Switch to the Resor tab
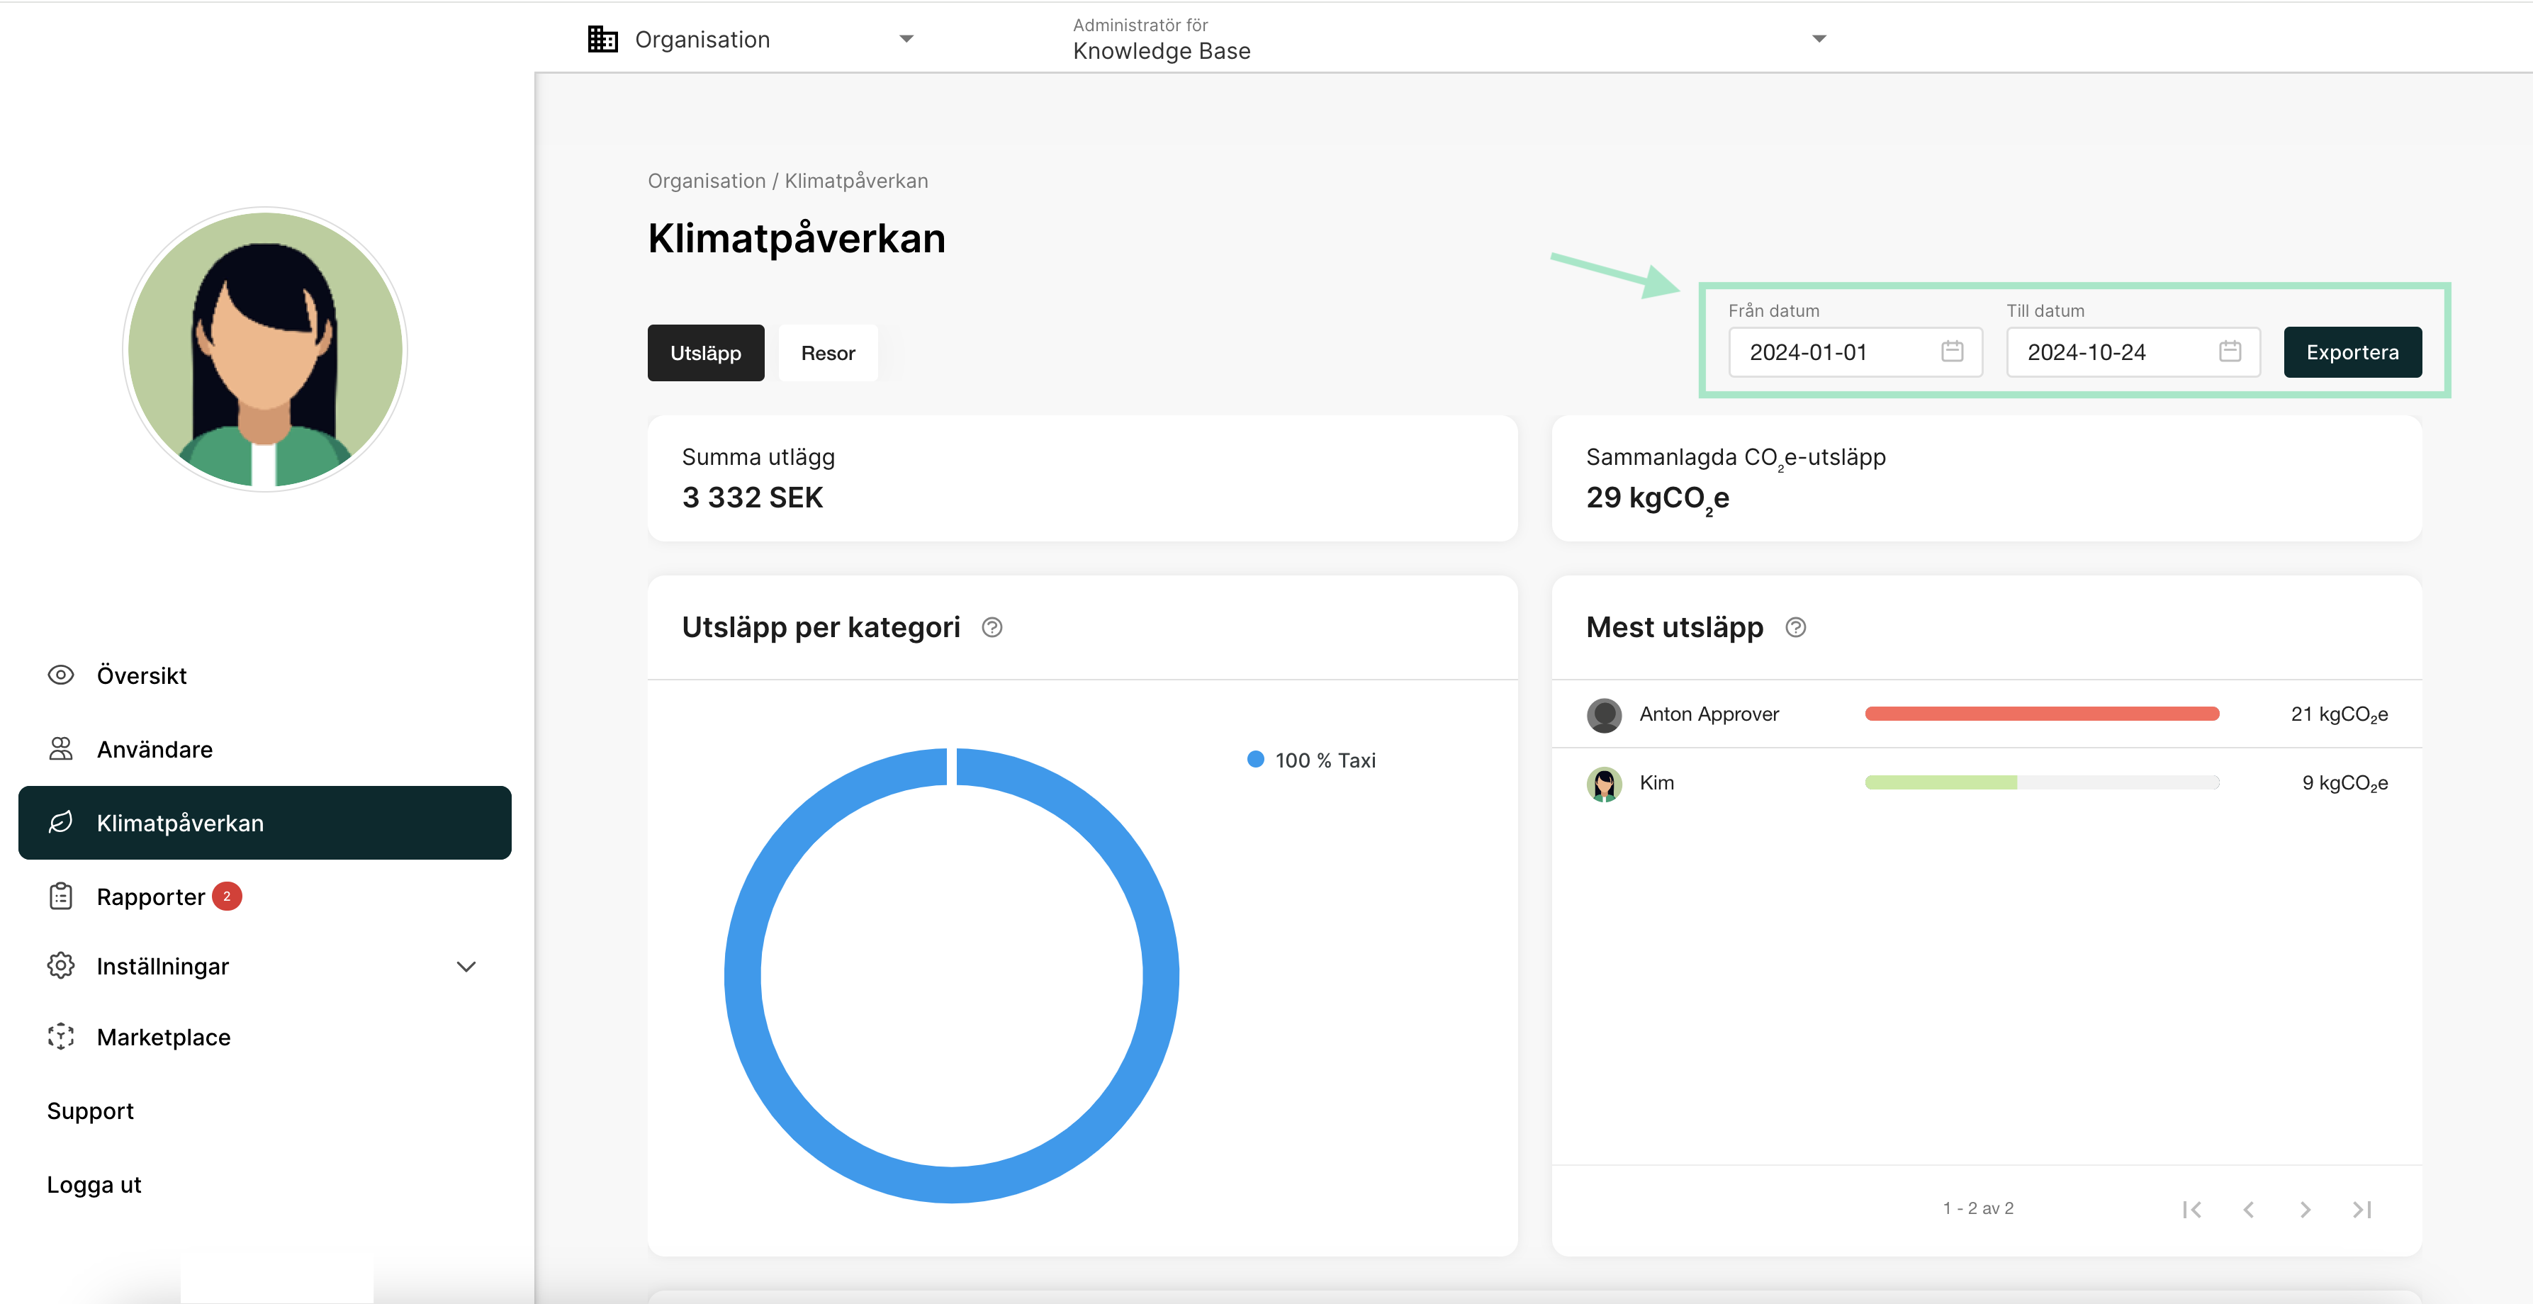2533x1304 pixels. click(828, 352)
